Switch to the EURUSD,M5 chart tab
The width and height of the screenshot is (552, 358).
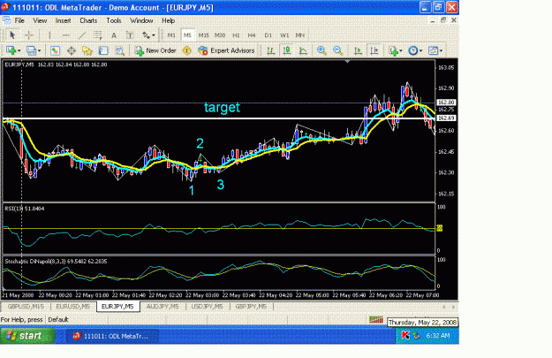73,307
